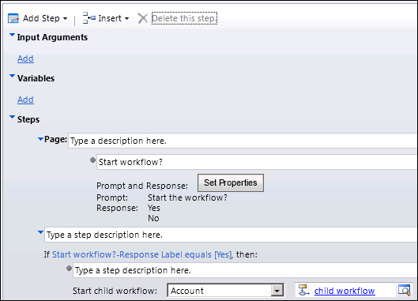Click the Insert step icon
This screenshot has height=301, width=418.
click(x=89, y=18)
